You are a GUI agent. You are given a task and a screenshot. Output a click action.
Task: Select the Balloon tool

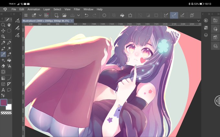pos(9,90)
